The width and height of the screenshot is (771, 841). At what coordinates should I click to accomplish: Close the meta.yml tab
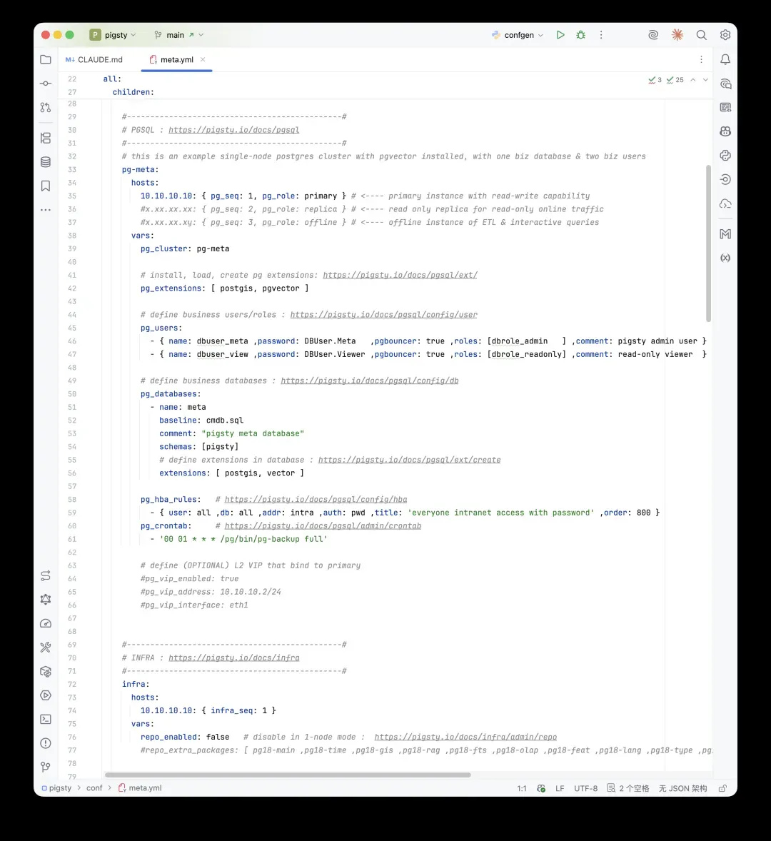(x=203, y=59)
